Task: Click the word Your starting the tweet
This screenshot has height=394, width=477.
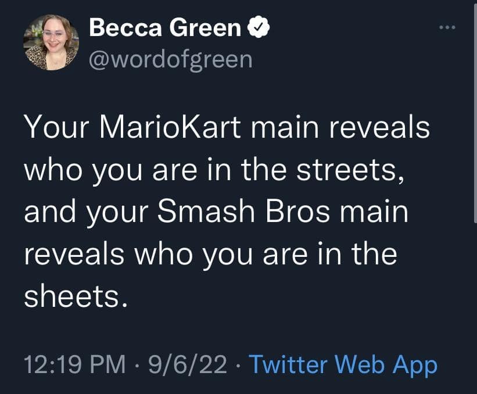Action: point(57,128)
